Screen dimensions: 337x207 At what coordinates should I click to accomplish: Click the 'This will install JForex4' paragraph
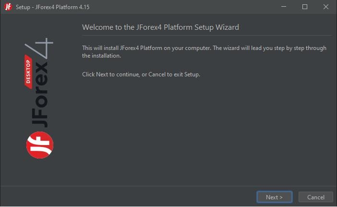click(204, 51)
